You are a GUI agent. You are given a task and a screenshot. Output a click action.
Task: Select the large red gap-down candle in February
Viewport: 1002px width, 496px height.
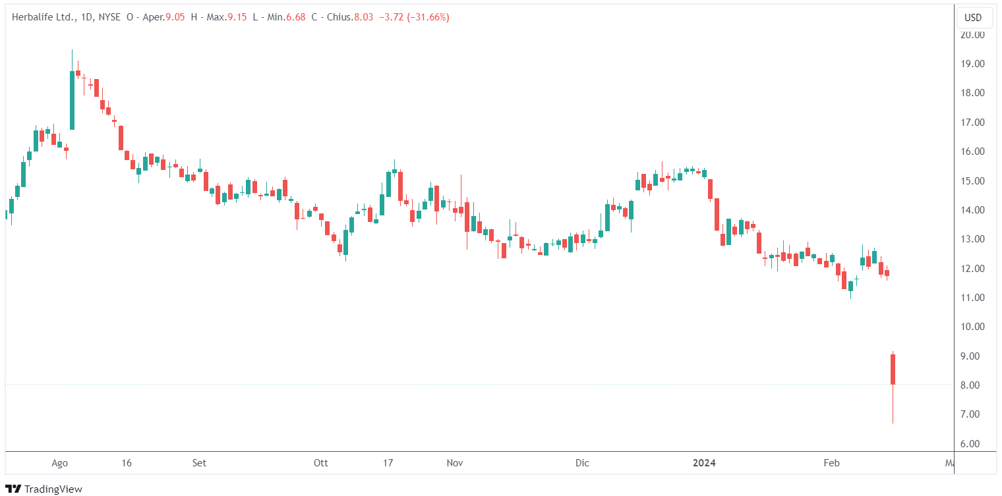click(x=893, y=370)
